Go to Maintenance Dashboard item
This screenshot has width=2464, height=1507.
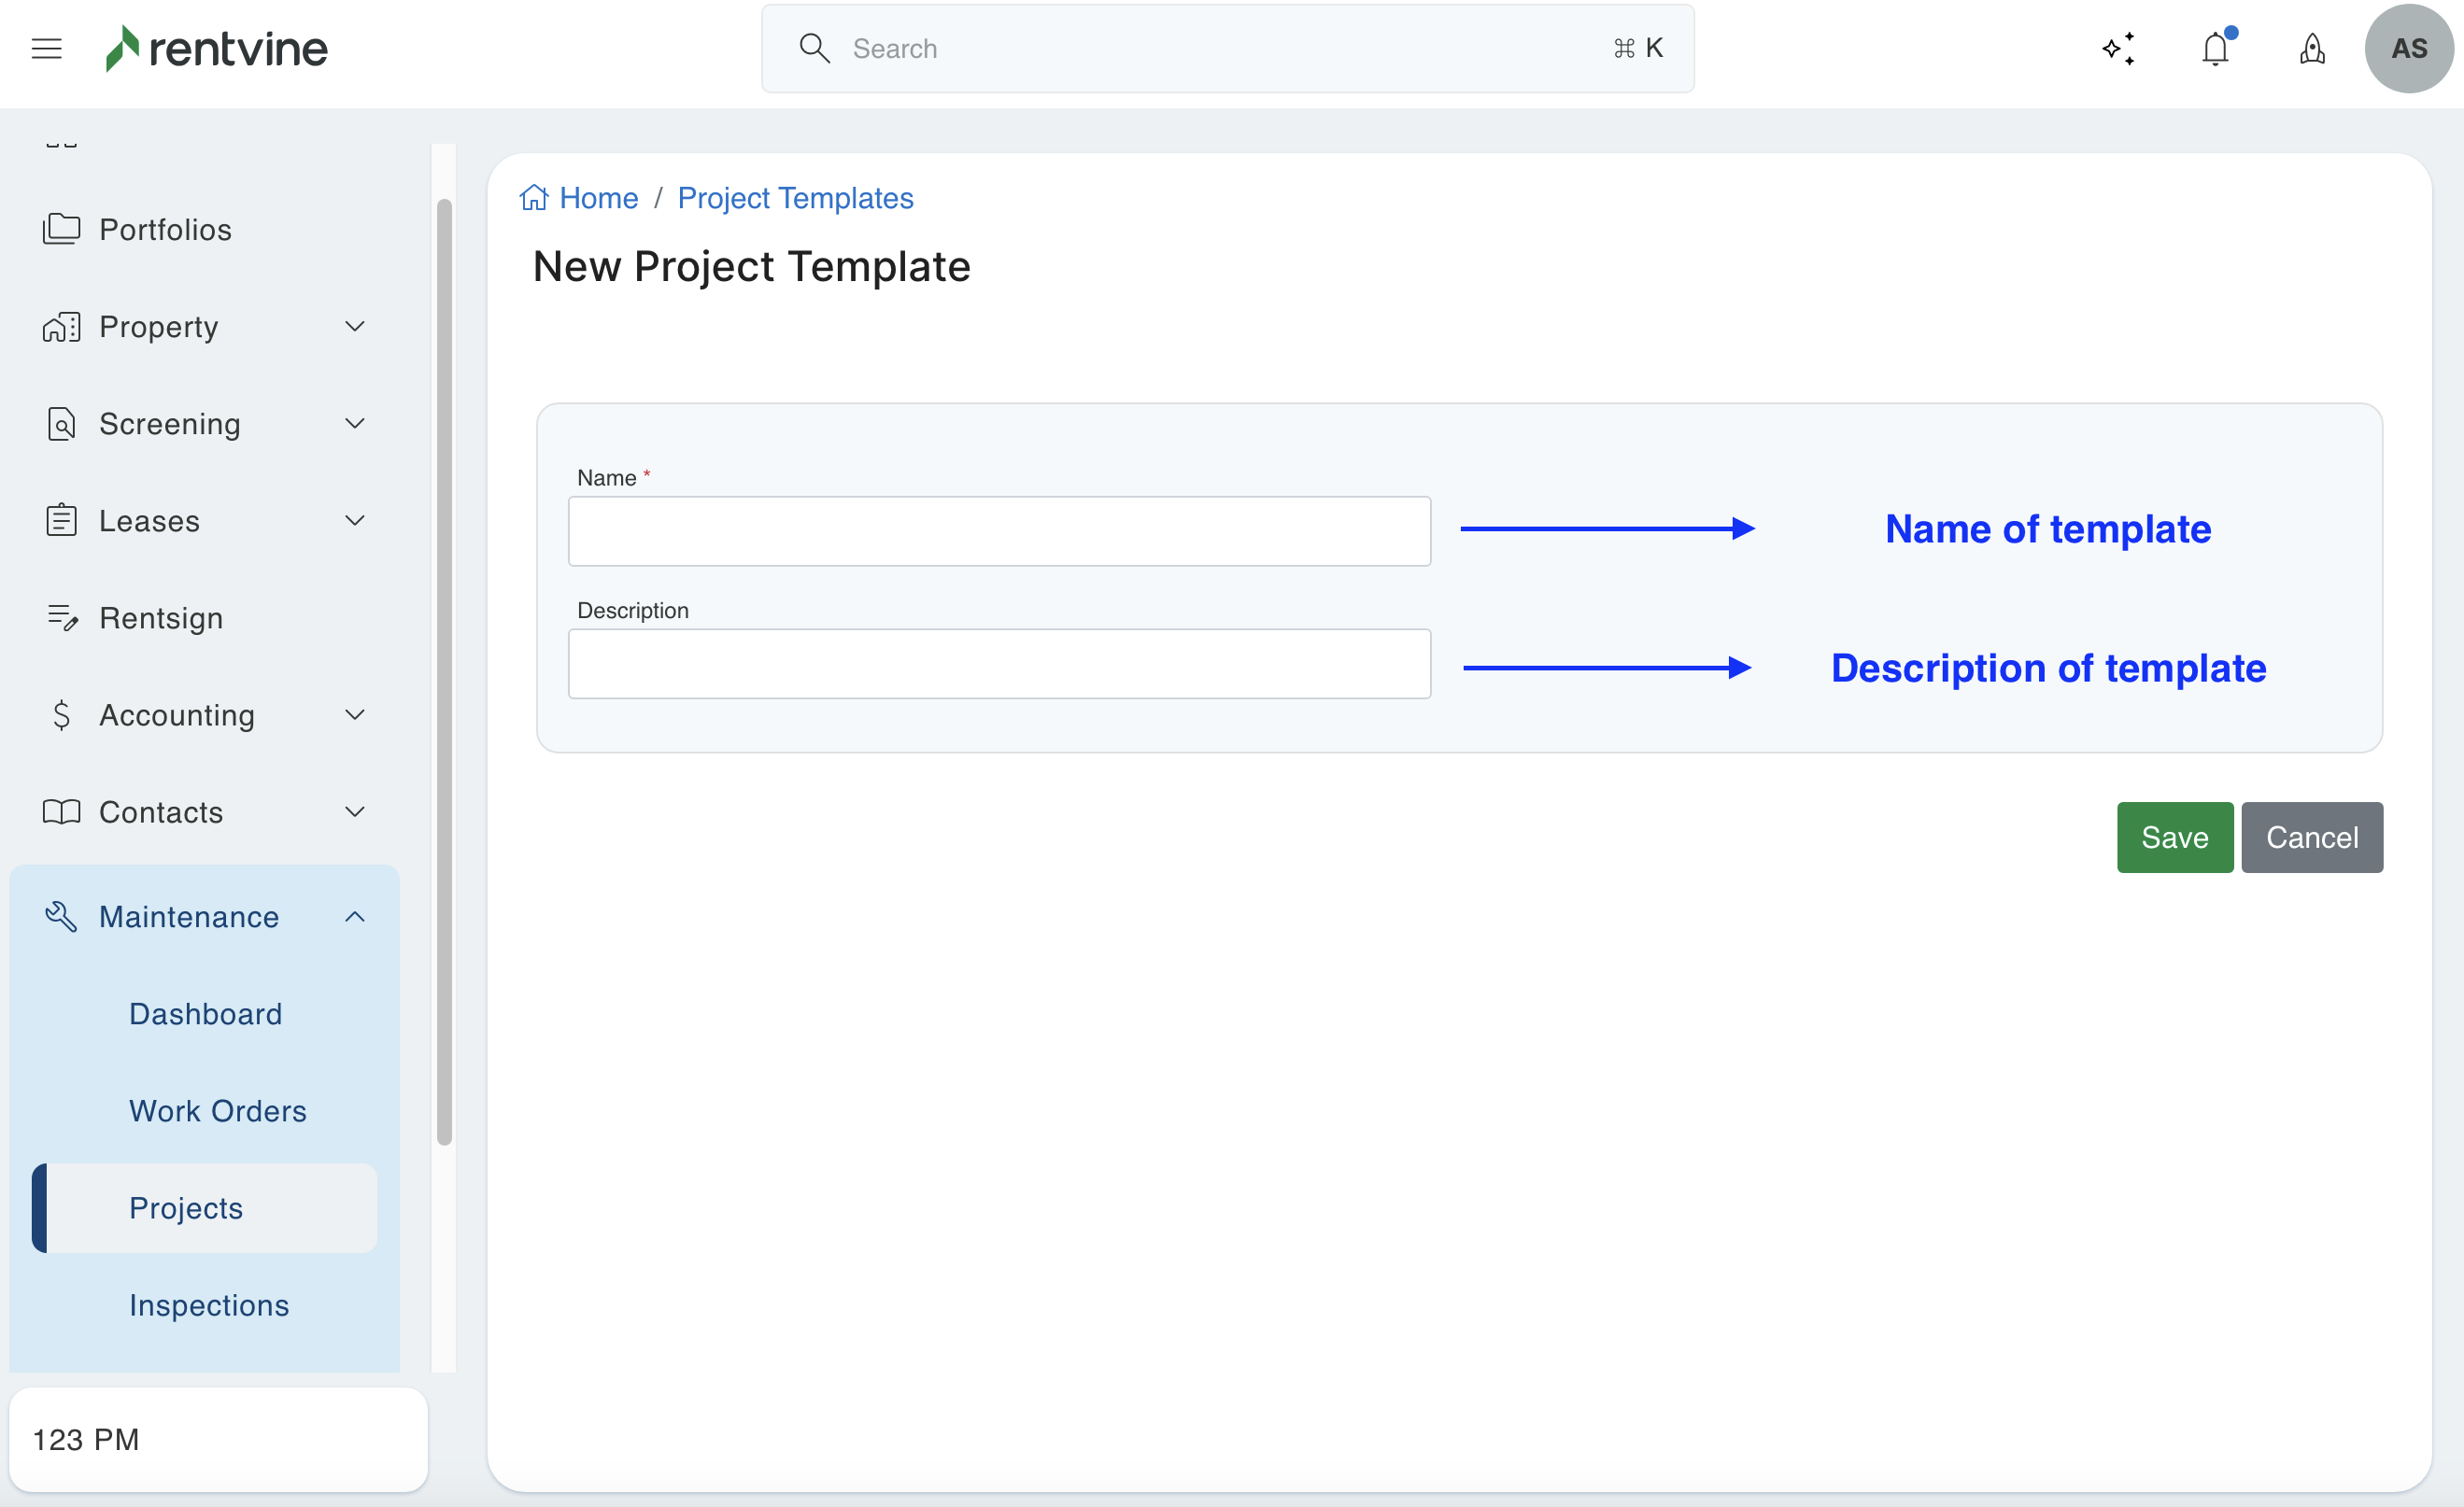[x=205, y=1013]
